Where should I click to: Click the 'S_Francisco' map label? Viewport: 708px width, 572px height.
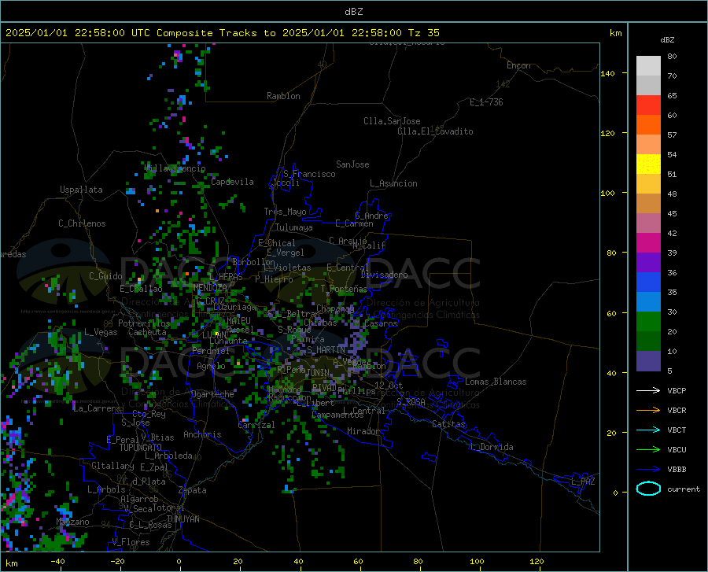pos(309,174)
